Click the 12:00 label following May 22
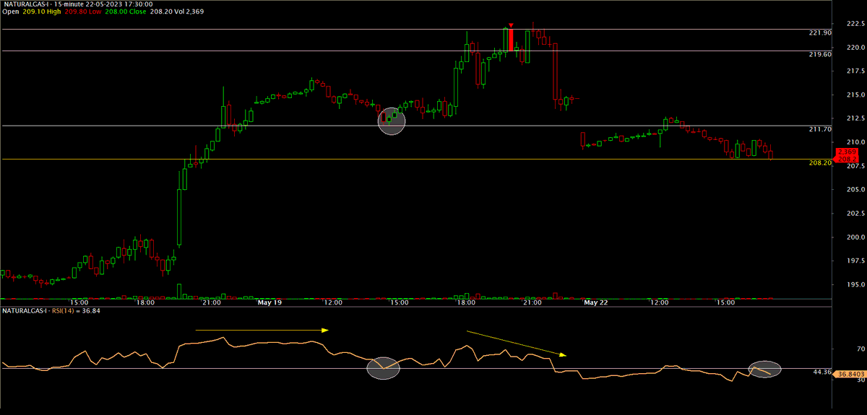The image size is (867, 415). click(659, 303)
